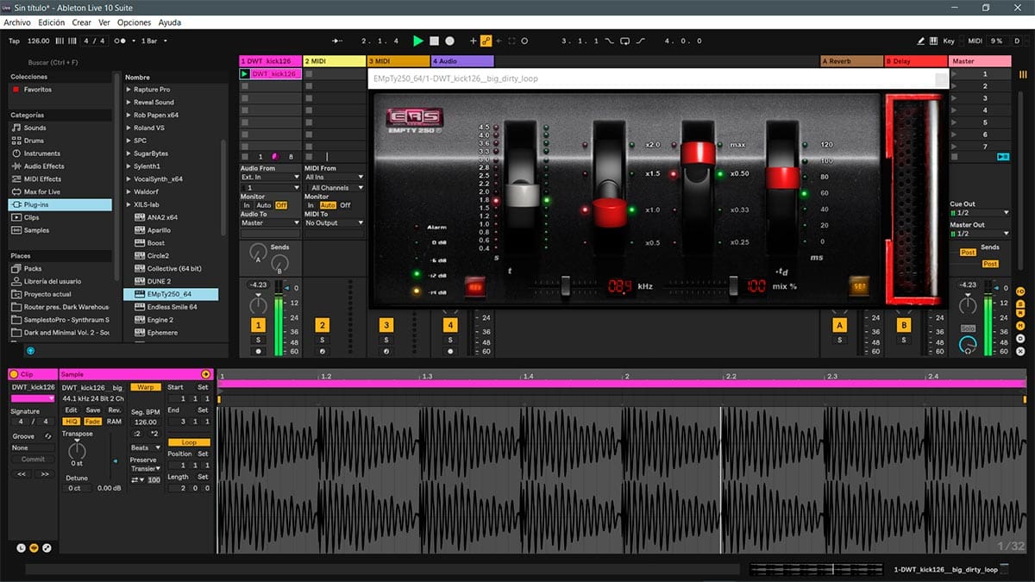Click the Session Record circle button

524,41
